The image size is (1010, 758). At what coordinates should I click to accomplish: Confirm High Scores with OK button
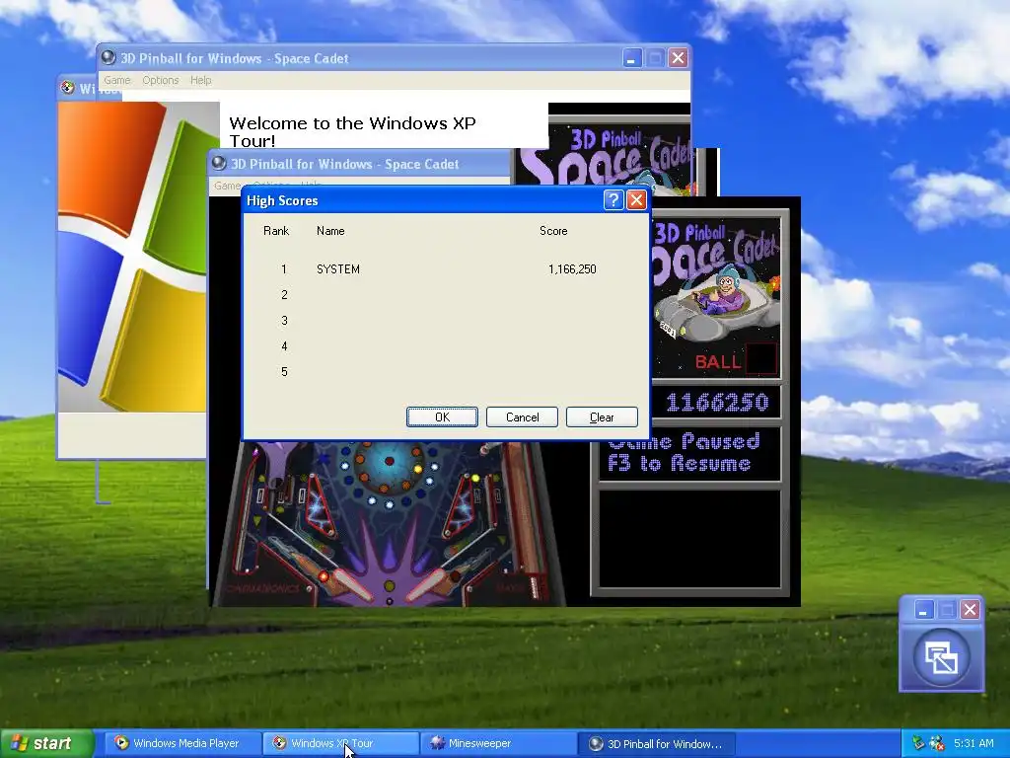(x=442, y=417)
